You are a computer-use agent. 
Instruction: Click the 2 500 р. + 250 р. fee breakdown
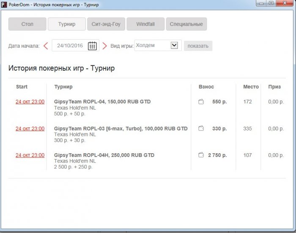point(73,167)
